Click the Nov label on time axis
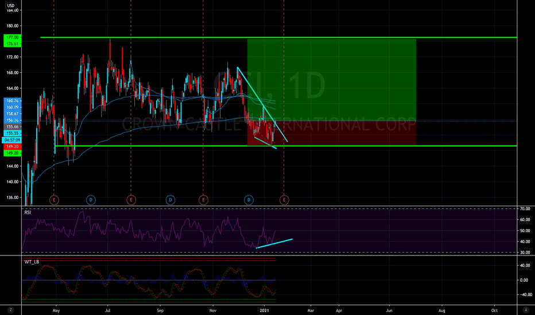 (213, 310)
